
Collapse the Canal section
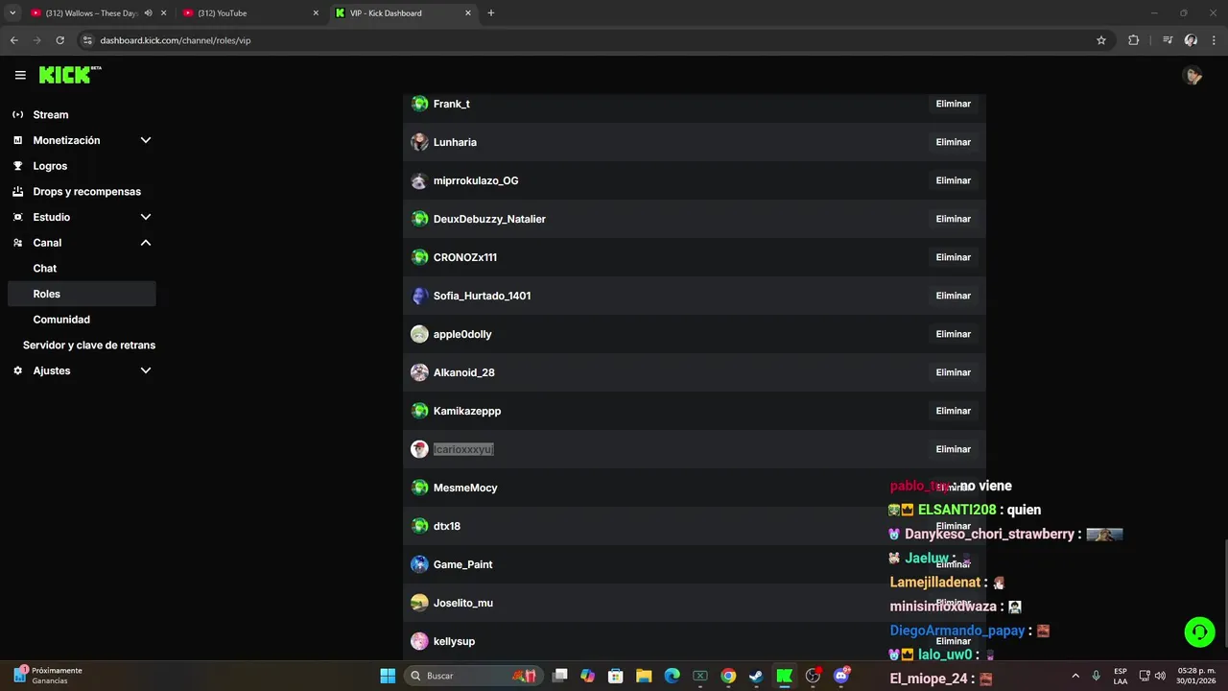[x=146, y=243]
